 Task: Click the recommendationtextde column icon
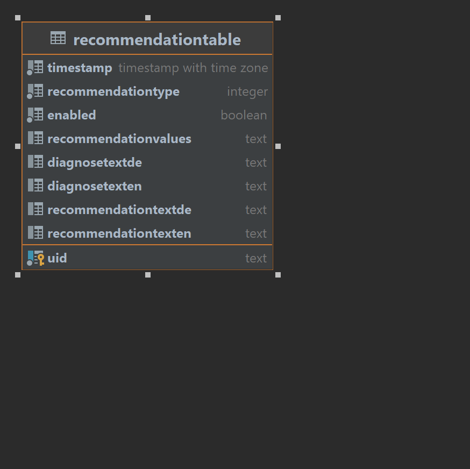[x=37, y=209]
